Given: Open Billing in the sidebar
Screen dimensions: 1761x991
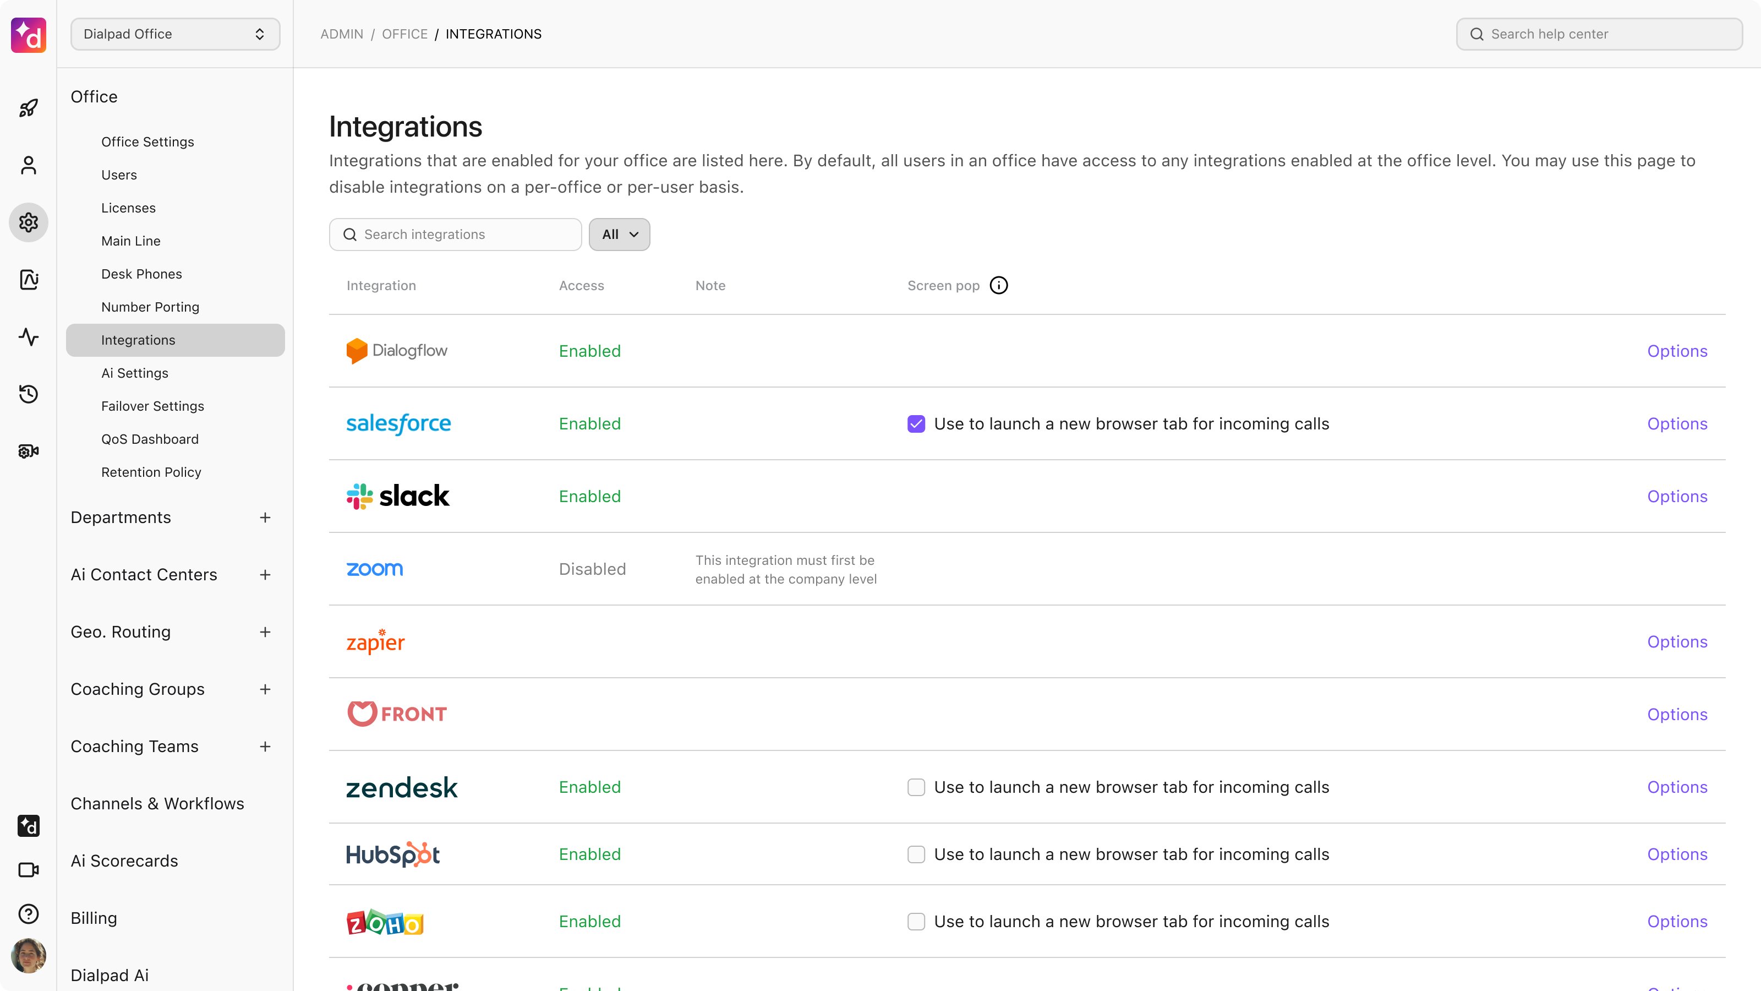Looking at the screenshot, I should [94, 918].
